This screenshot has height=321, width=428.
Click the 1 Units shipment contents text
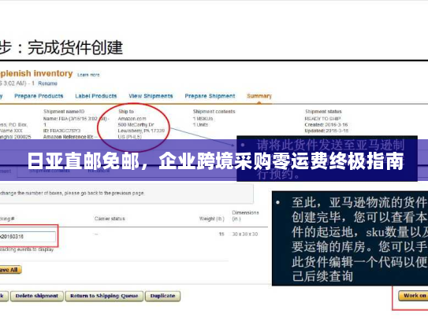coord(200,124)
